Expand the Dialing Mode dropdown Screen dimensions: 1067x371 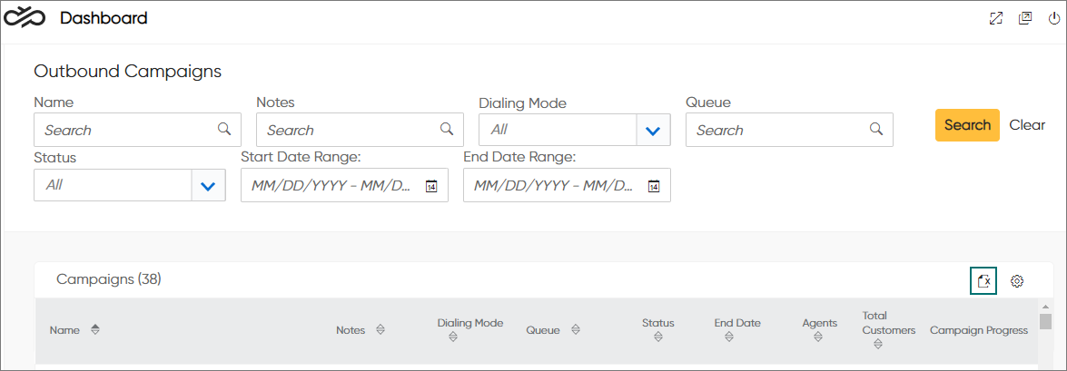pyautogui.click(x=653, y=130)
